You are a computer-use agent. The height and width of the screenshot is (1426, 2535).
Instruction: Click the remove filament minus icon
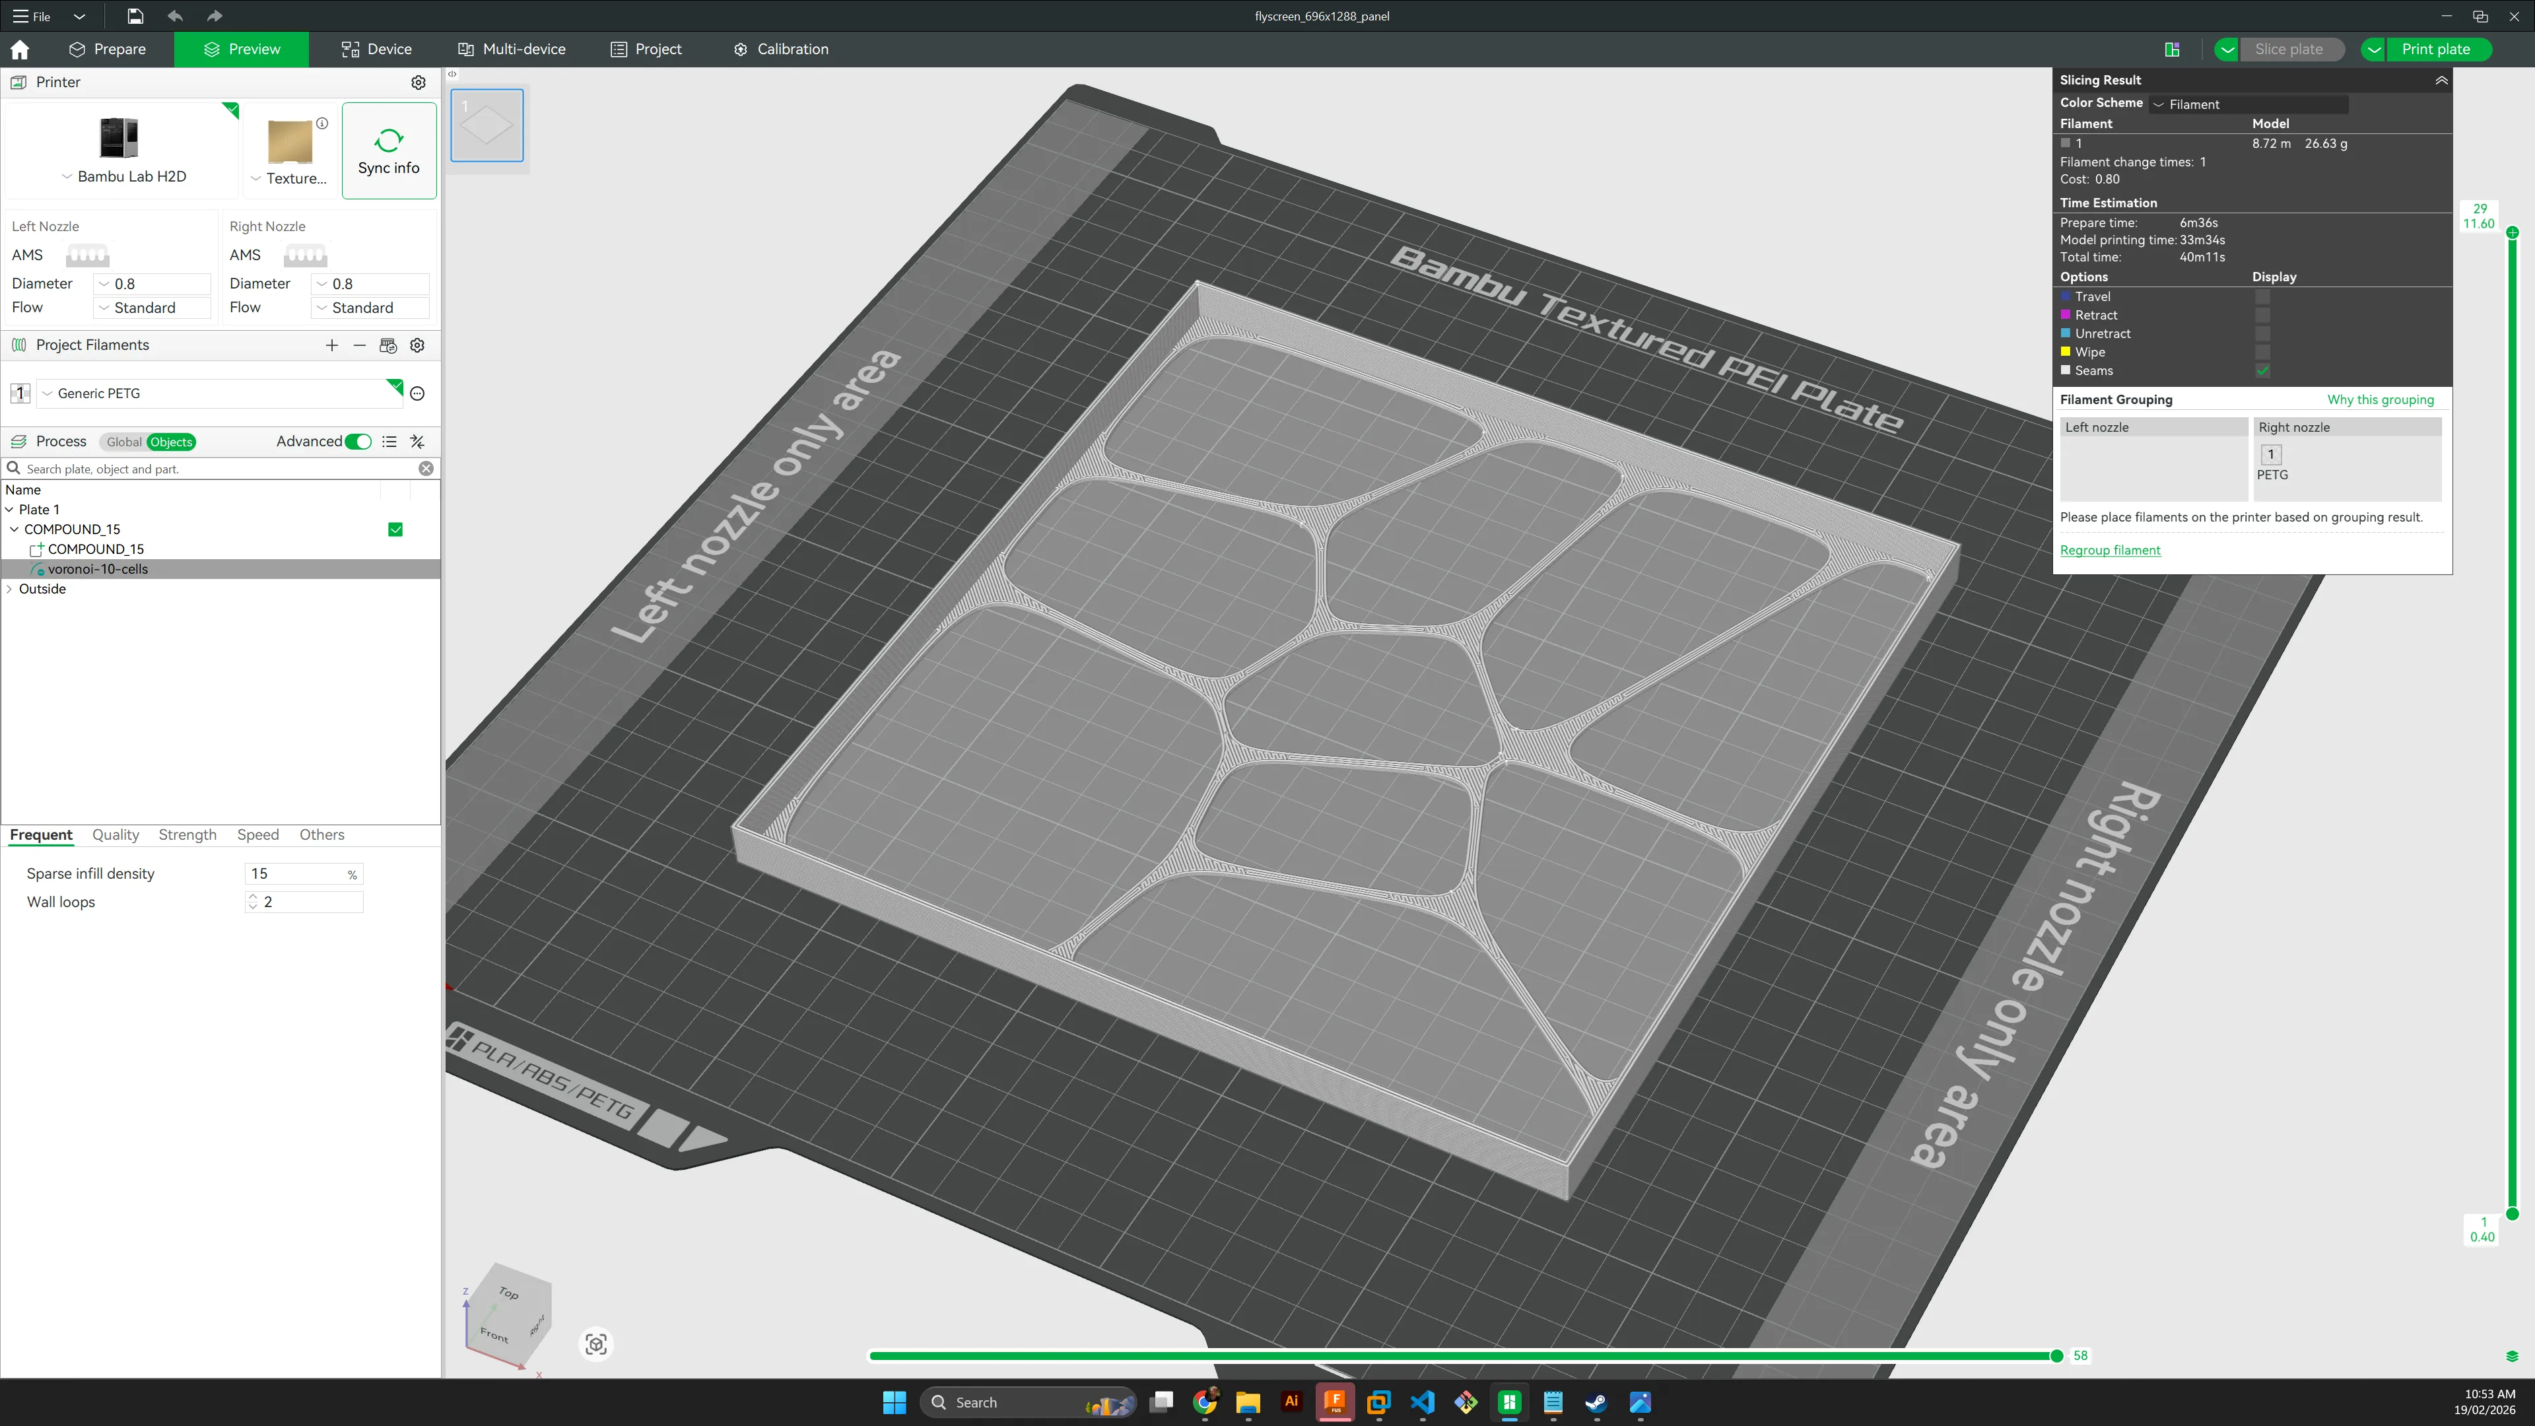pos(359,345)
